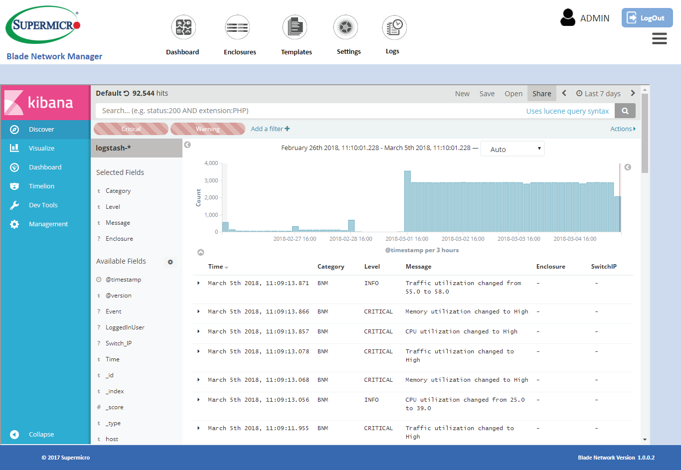Open the Available Fields gear settings
The image size is (681, 470).
(x=170, y=262)
